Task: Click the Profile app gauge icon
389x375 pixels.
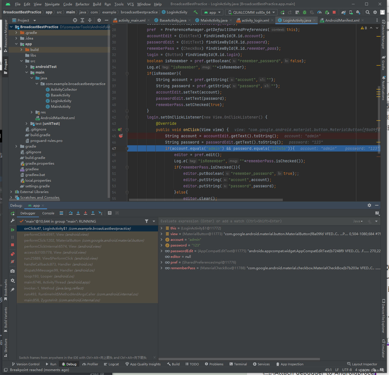Action: click(319, 12)
